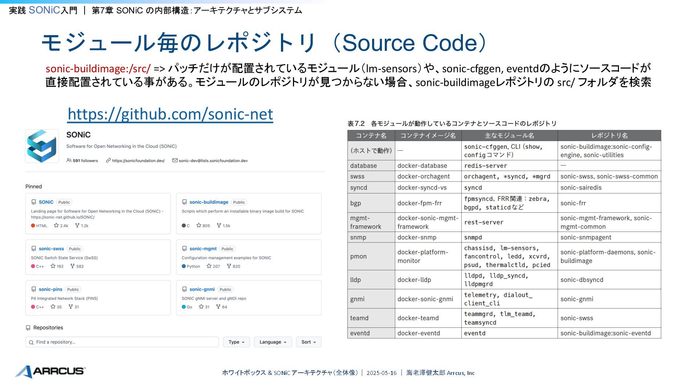
Task: Click the followers people icon
Action: [x=69, y=160]
